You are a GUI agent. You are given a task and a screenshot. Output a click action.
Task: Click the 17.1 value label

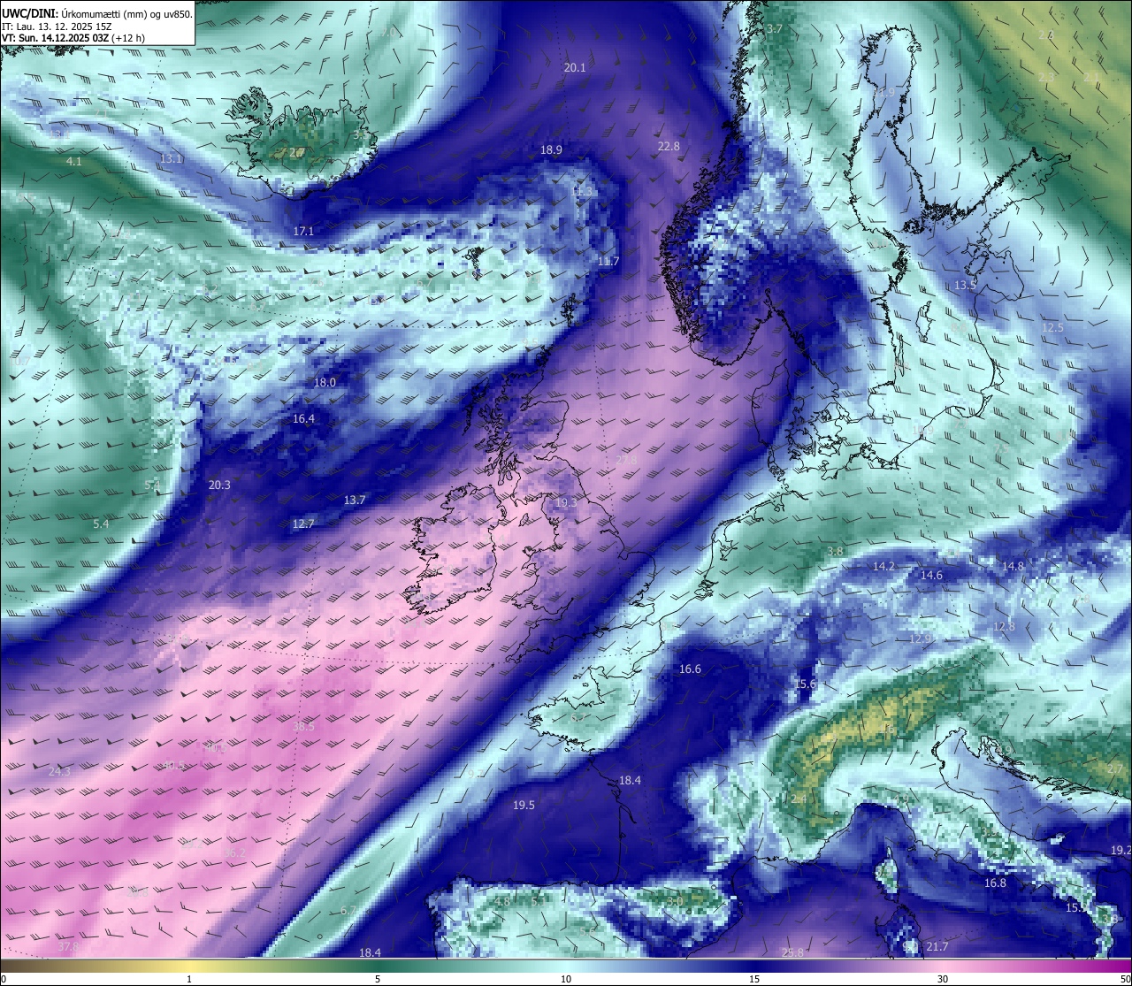[303, 231]
